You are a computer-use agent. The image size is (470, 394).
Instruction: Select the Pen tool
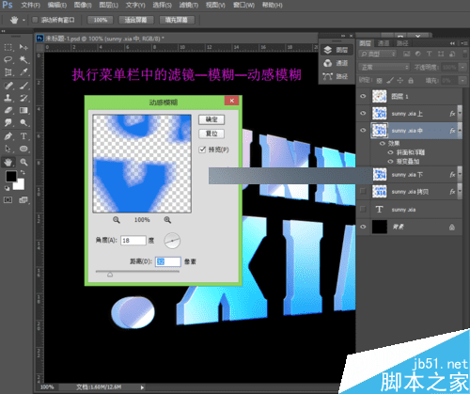(8, 136)
